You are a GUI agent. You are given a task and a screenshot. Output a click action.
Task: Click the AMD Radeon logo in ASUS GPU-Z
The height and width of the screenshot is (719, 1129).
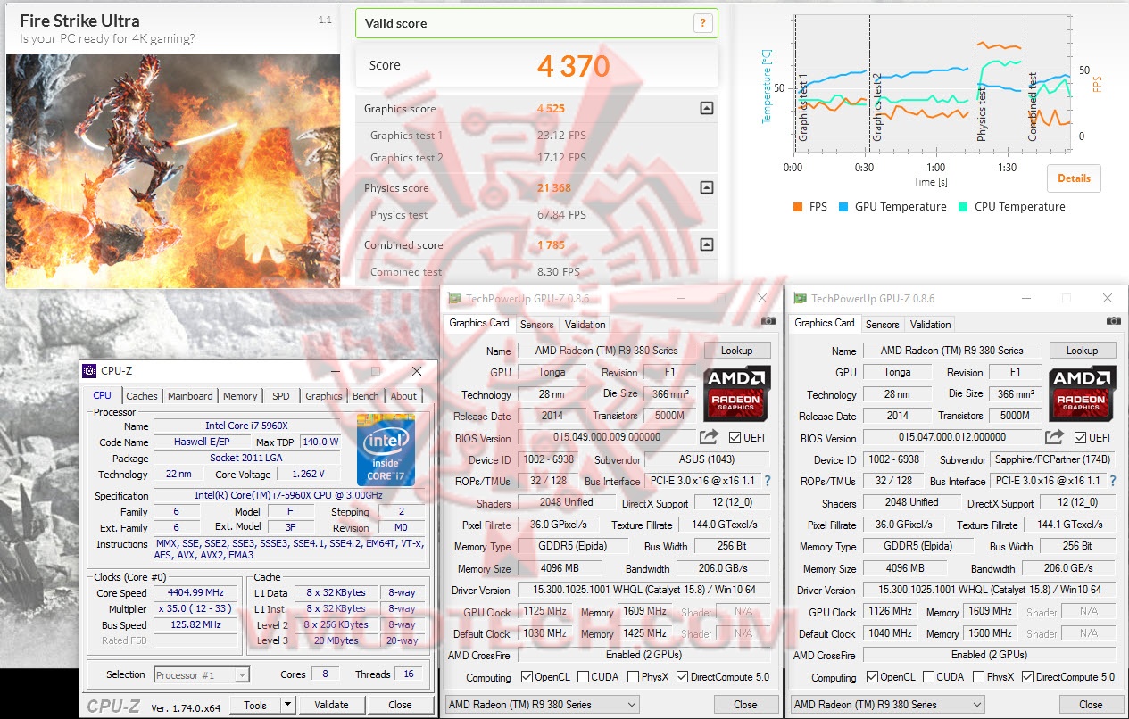(x=737, y=393)
